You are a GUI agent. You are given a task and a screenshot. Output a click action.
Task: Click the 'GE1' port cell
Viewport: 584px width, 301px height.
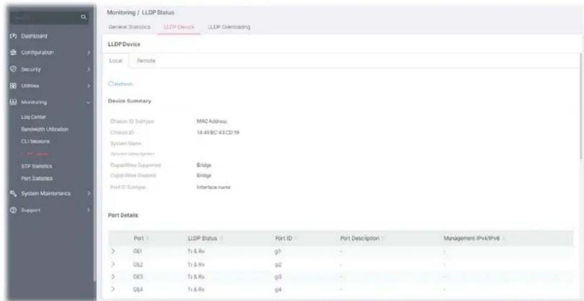coord(137,252)
